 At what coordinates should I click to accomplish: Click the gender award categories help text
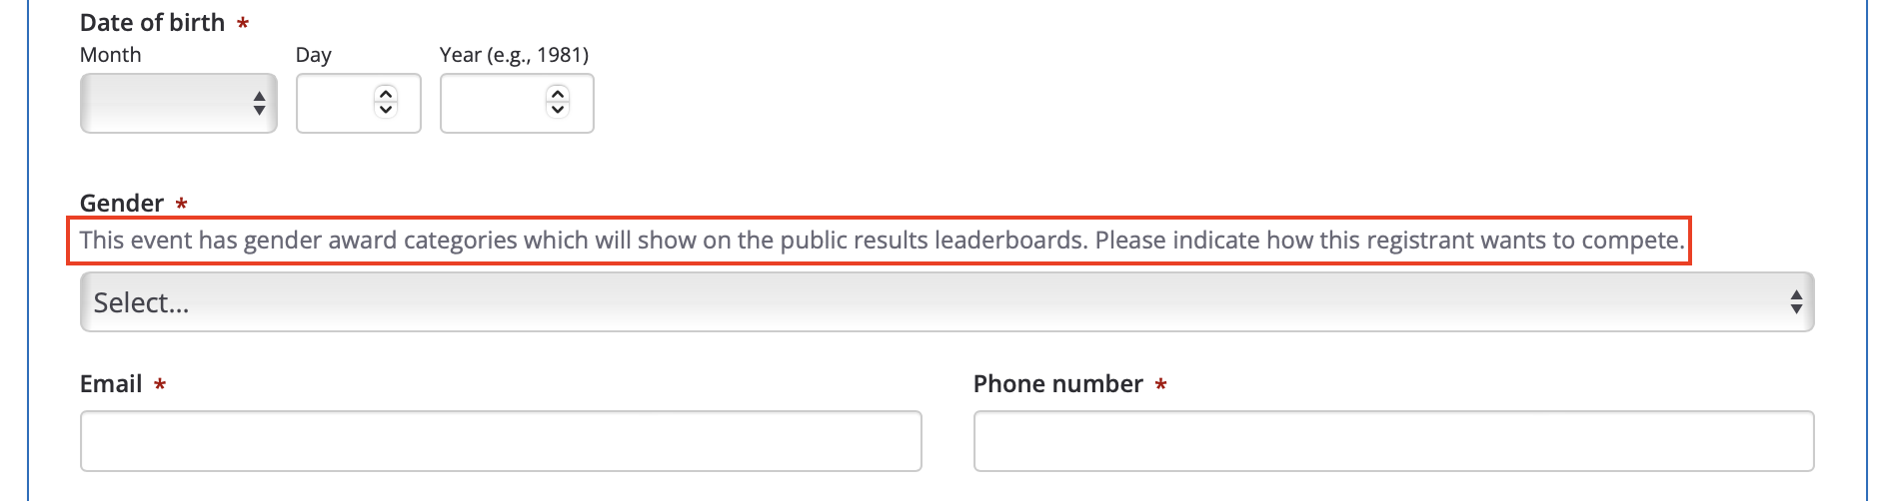[x=882, y=241]
